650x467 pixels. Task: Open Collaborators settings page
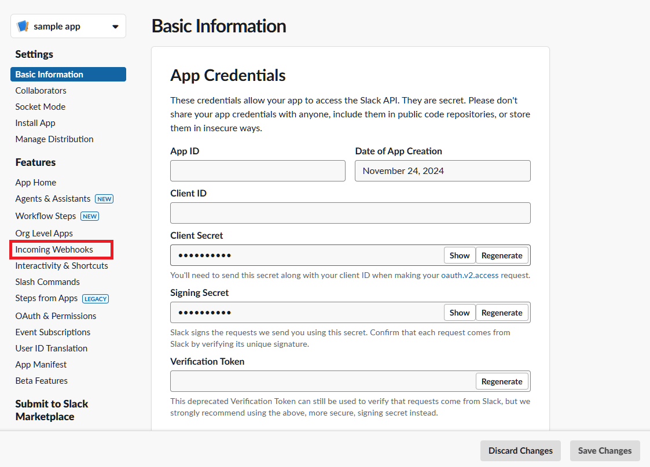coord(41,90)
